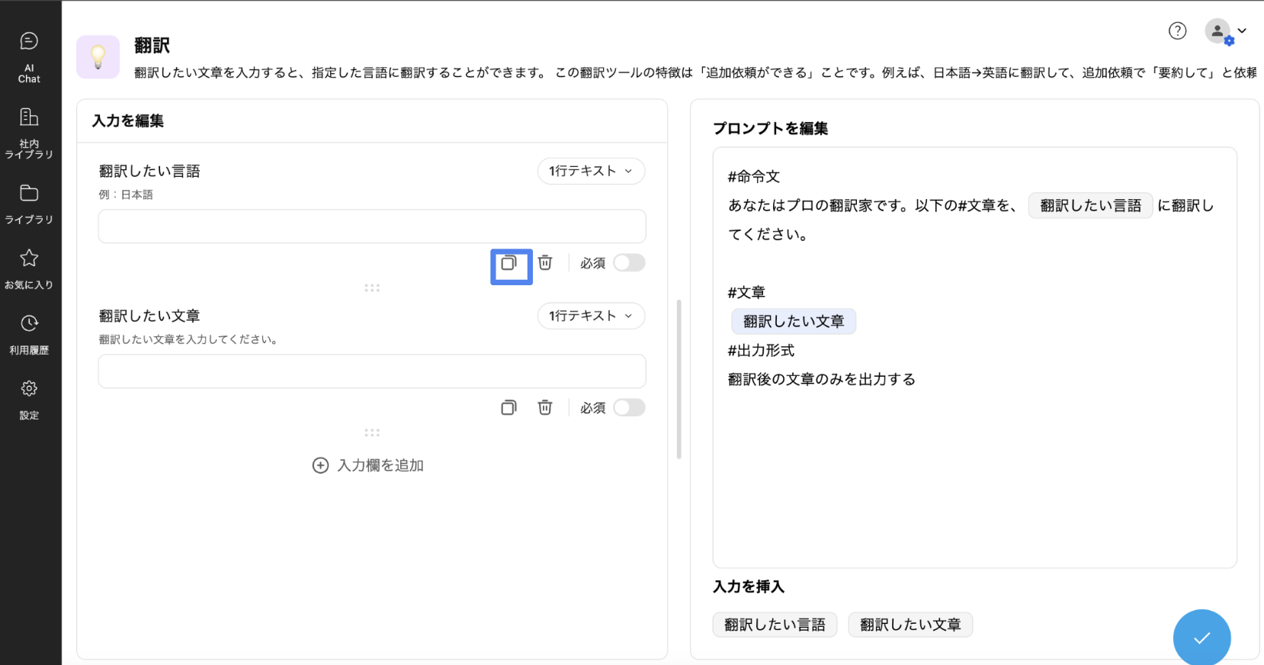Click the blue checkmark save button
Screen dimensions: 1264x665
coord(1201,638)
